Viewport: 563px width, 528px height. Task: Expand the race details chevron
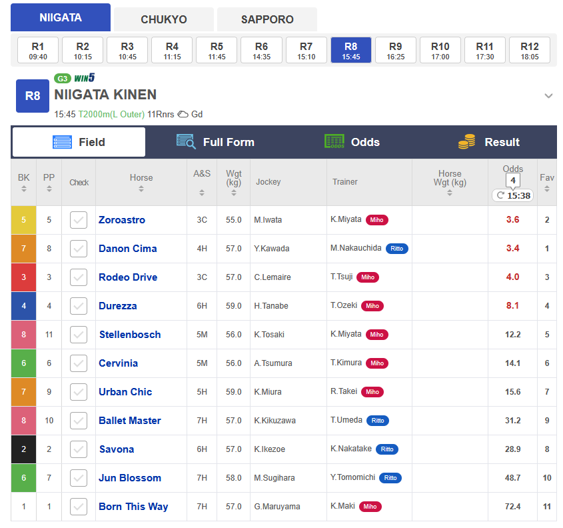pos(548,95)
